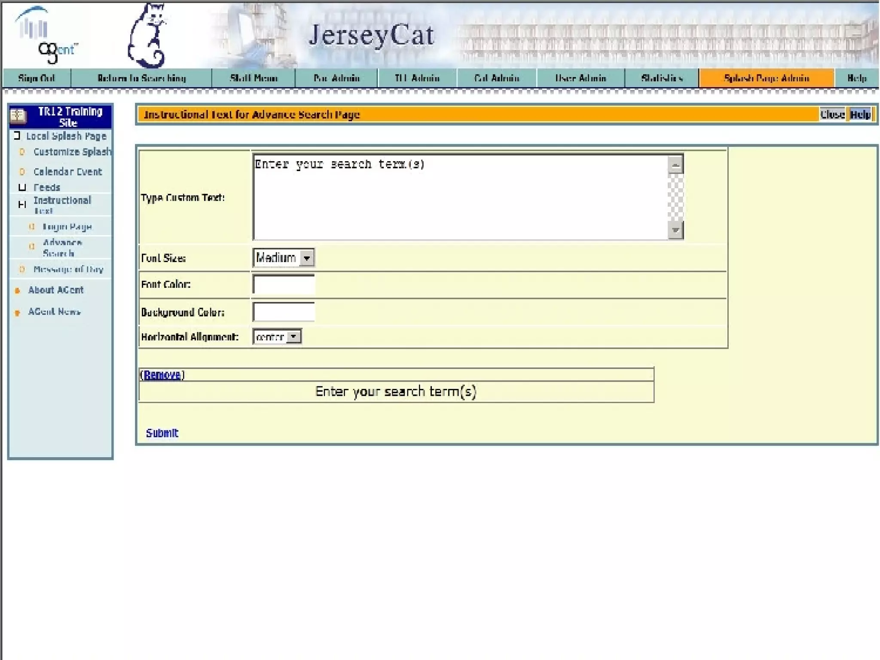Open the Horizontal Alignment center dropdown

coord(293,337)
